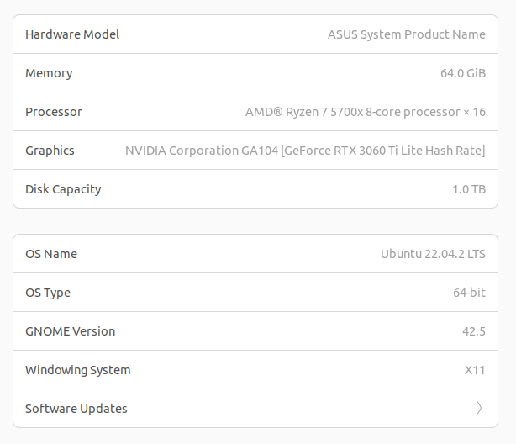
Task: Click the 1.0 TB disk capacity value
Action: click(x=469, y=189)
